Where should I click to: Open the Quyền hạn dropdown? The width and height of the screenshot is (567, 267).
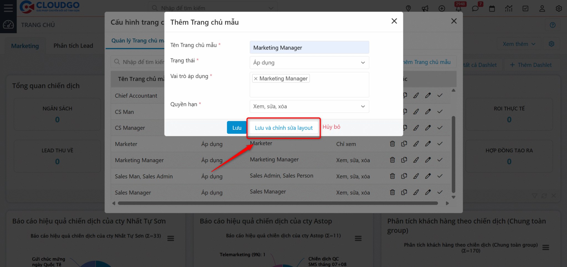tap(309, 107)
